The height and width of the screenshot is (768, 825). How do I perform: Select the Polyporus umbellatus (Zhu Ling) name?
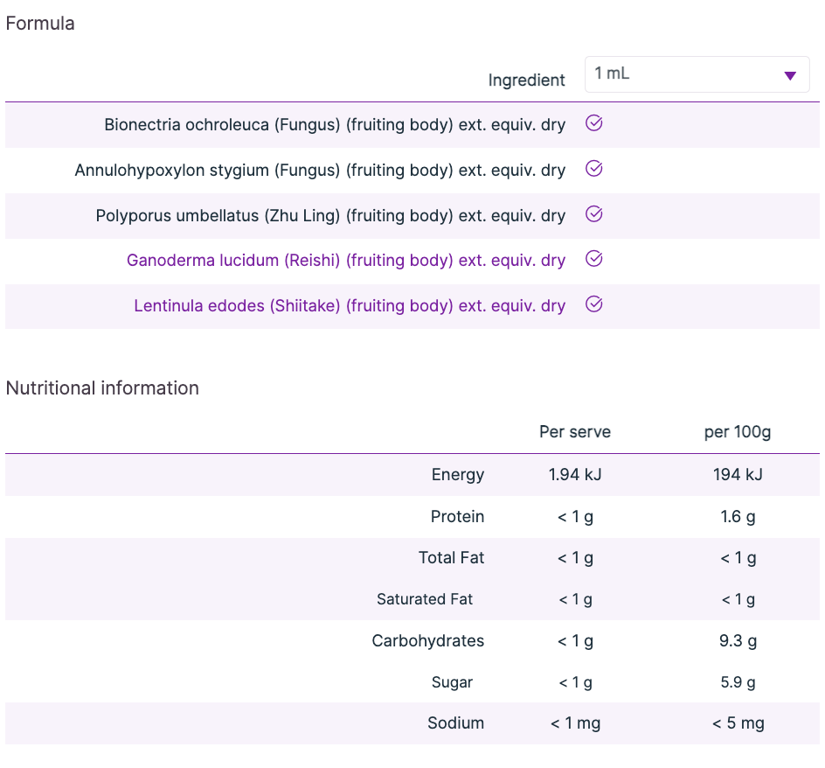point(330,216)
